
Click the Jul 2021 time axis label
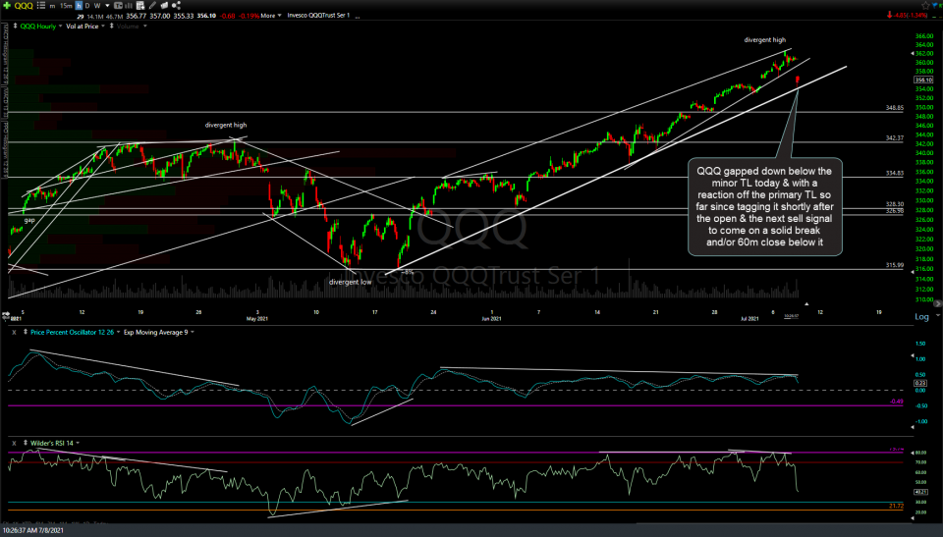coord(749,319)
